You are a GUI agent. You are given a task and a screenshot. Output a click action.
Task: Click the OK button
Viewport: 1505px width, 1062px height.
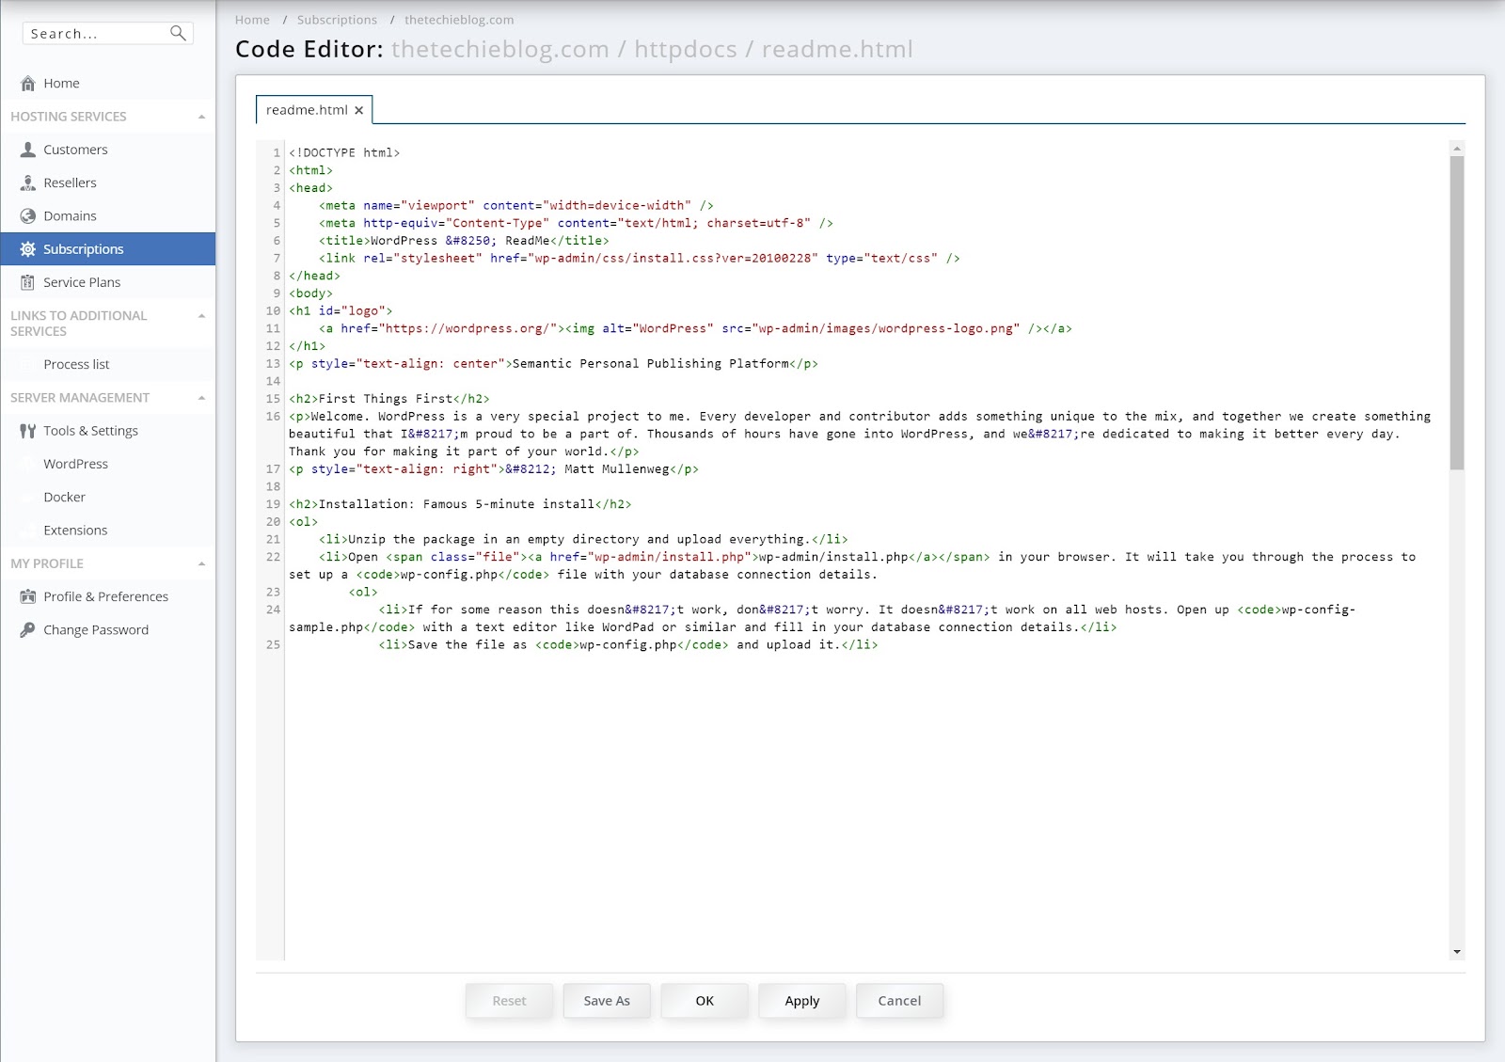pyautogui.click(x=705, y=1001)
